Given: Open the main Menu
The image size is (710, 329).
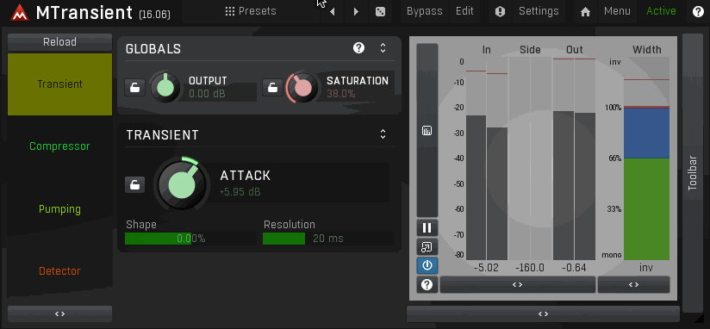Looking at the screenshot, I should point(617,11).
